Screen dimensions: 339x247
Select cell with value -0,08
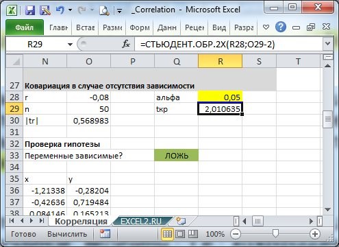point(89,97)
